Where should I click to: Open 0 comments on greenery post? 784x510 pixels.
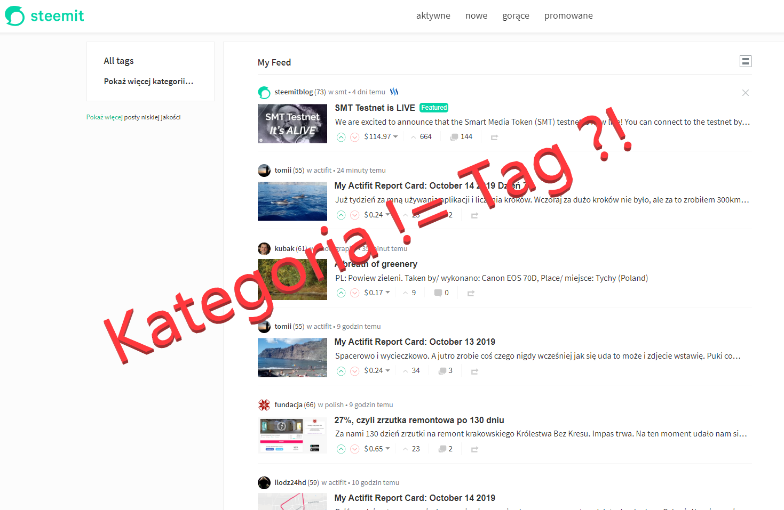[x=441, y=293]
